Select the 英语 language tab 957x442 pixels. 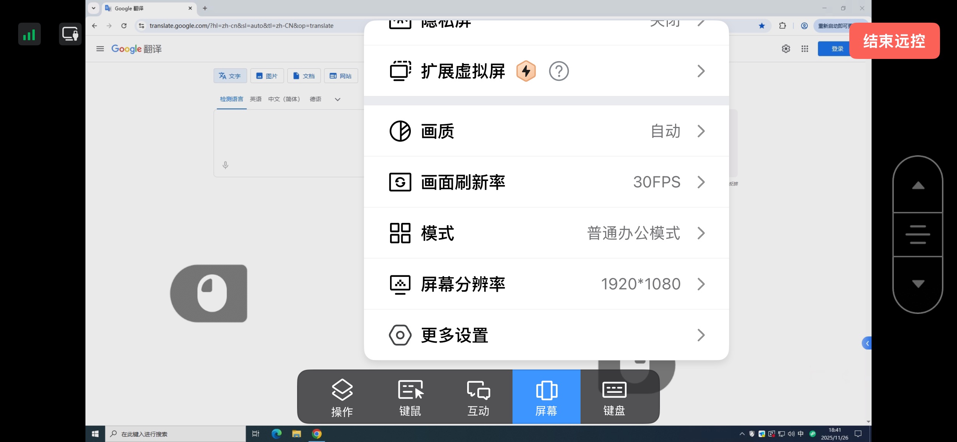256,99
